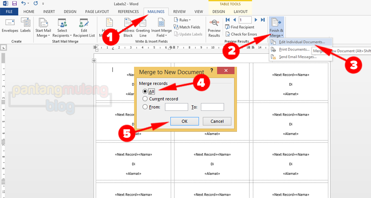The height and width of the screenshot is (198, 371).
Task: Switch to the HOME tab
Action: (x=29, y=11)
